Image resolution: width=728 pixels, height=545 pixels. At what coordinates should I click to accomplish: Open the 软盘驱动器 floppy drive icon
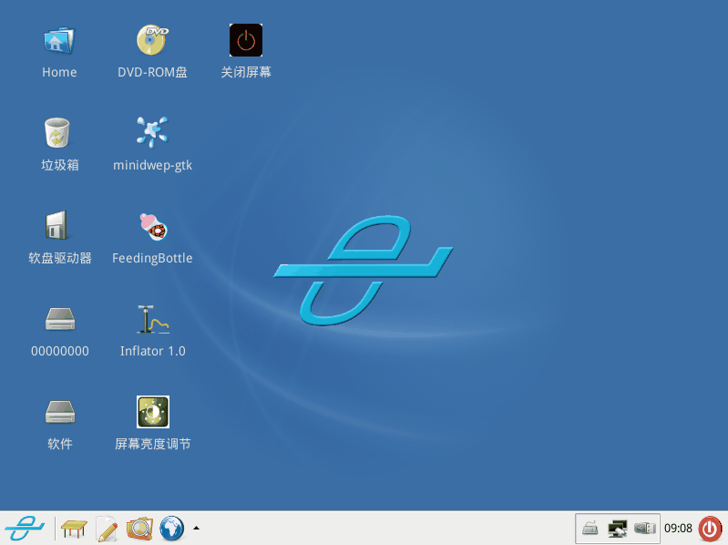[x=57, y=225]
